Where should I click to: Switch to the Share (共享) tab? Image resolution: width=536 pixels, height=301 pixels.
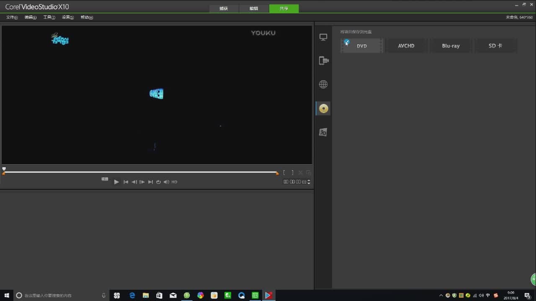284,8
